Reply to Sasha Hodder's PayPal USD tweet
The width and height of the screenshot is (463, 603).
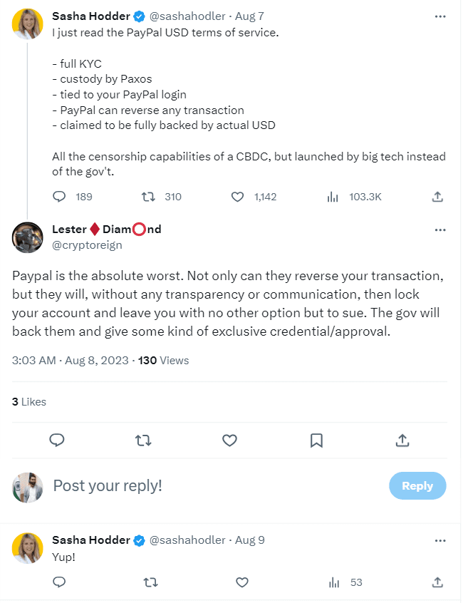tap(60, 197)
